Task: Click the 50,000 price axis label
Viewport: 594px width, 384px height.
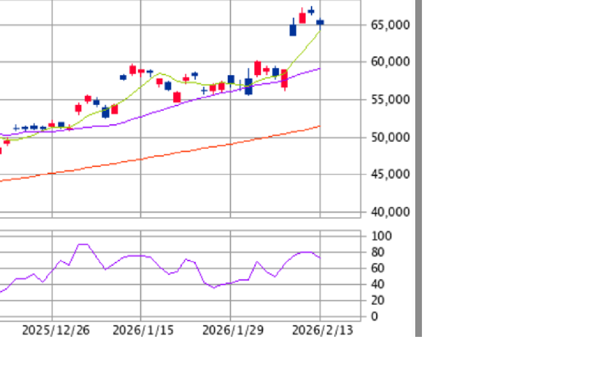Action: tap(390, 137)
